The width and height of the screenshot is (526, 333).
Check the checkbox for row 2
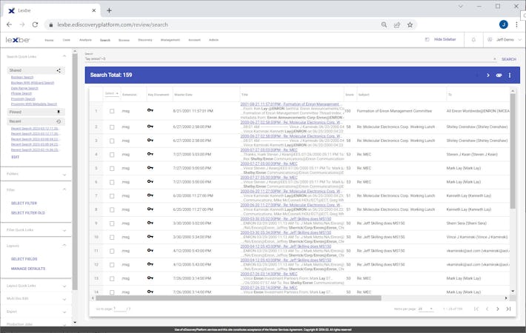pos(112,127)
